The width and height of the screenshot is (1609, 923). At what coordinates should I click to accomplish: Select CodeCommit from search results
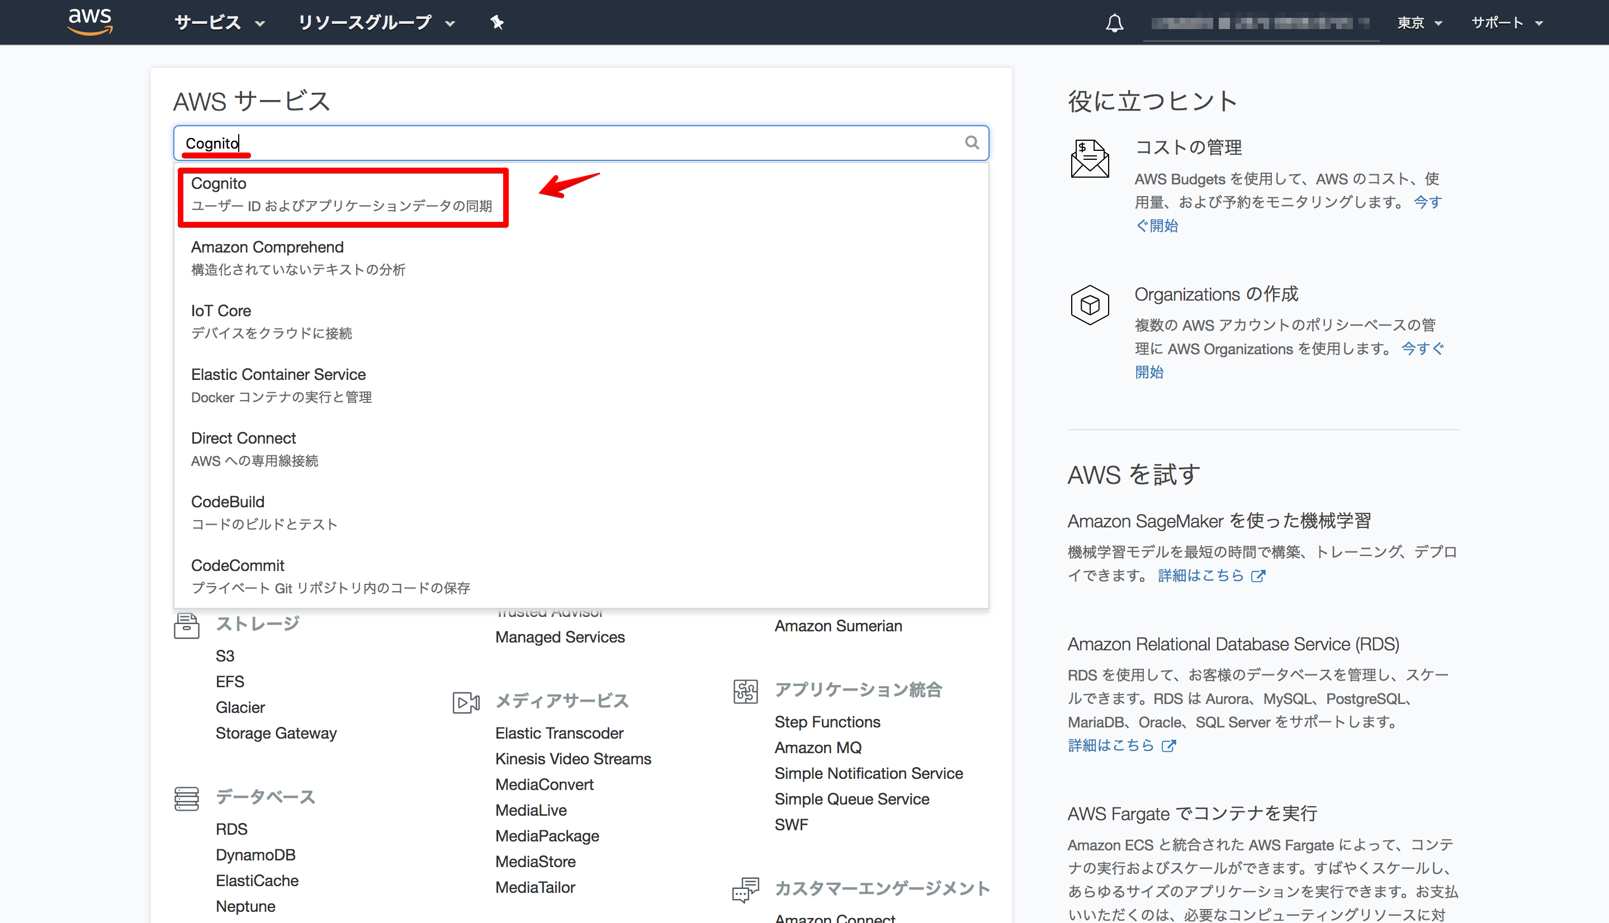click(581, 576)
